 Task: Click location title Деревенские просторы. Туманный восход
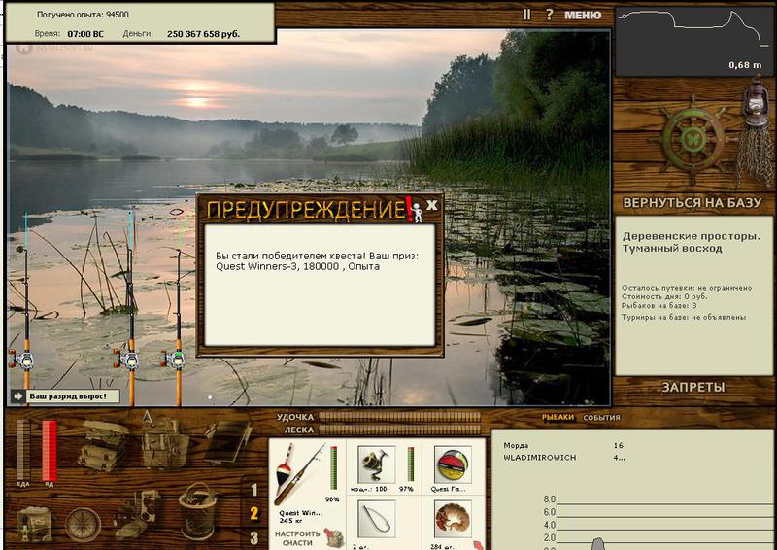692,243
